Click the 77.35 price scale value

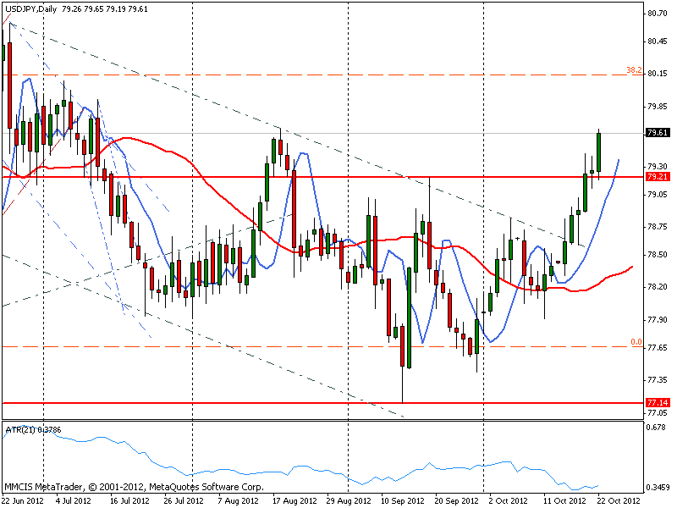click(x=658, y=380)
